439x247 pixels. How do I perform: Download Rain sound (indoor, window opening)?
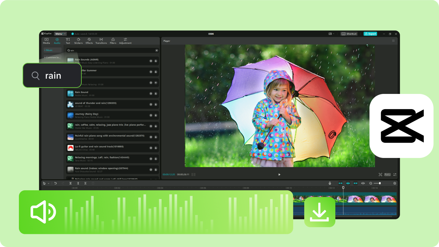click(x=155, y=170)
